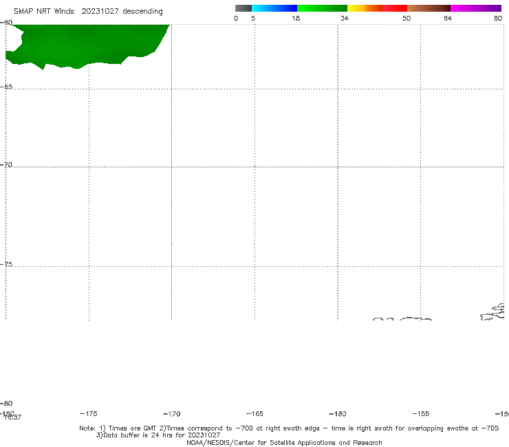Click the '-155' longitude axis label

click(421, 413)
